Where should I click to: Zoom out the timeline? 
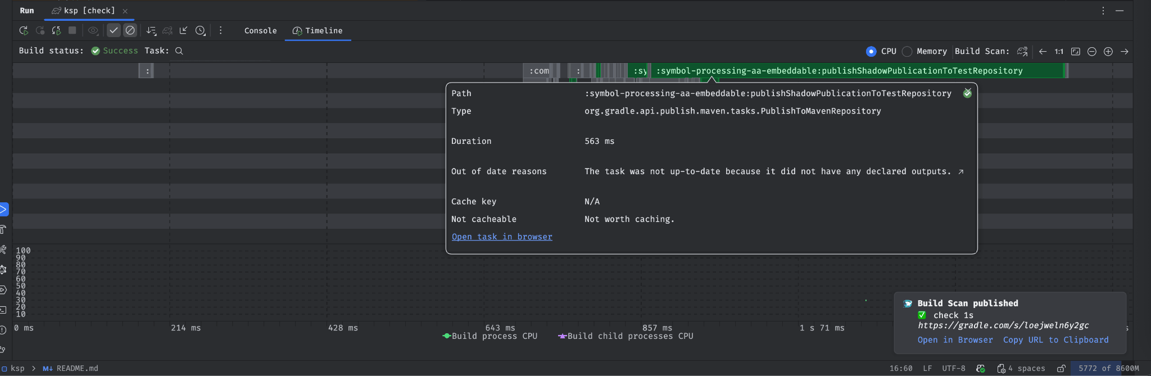click(x=1091, y=51)
